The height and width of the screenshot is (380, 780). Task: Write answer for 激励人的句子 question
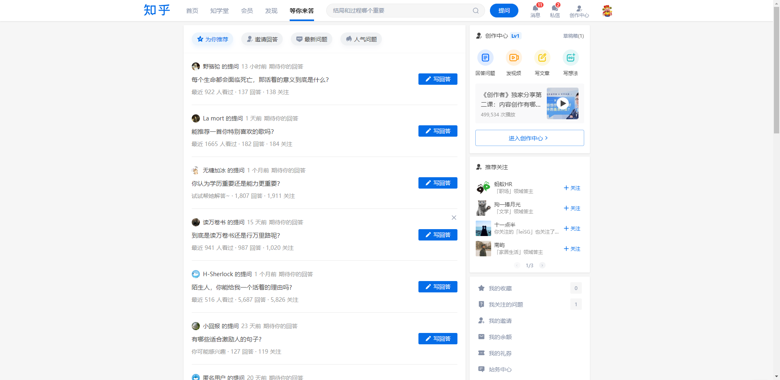[438, 339]
